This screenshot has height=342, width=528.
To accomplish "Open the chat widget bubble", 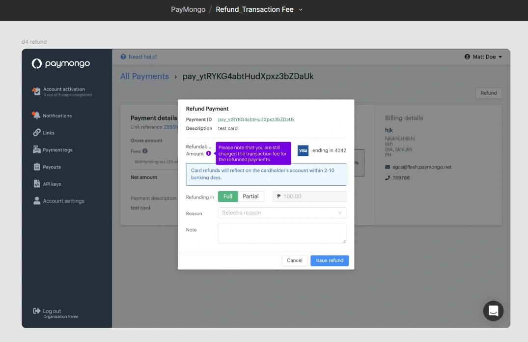I will (493, 311).
